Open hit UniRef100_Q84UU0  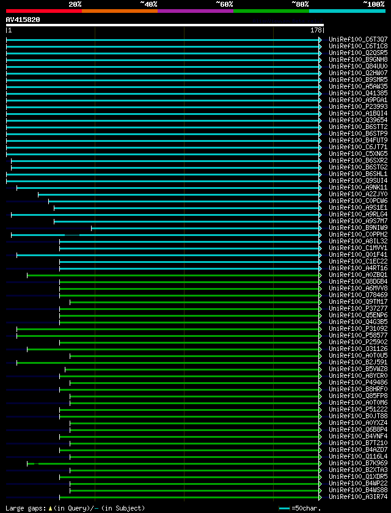[x=358, y=67]
